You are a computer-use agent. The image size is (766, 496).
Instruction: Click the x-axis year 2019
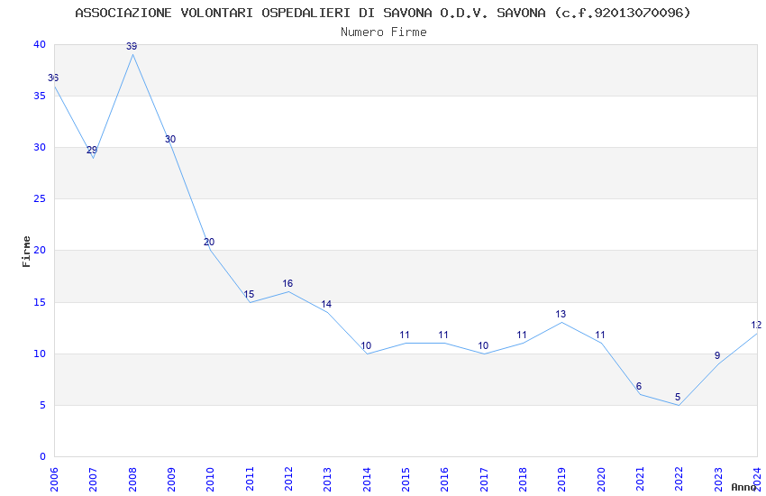561,479
